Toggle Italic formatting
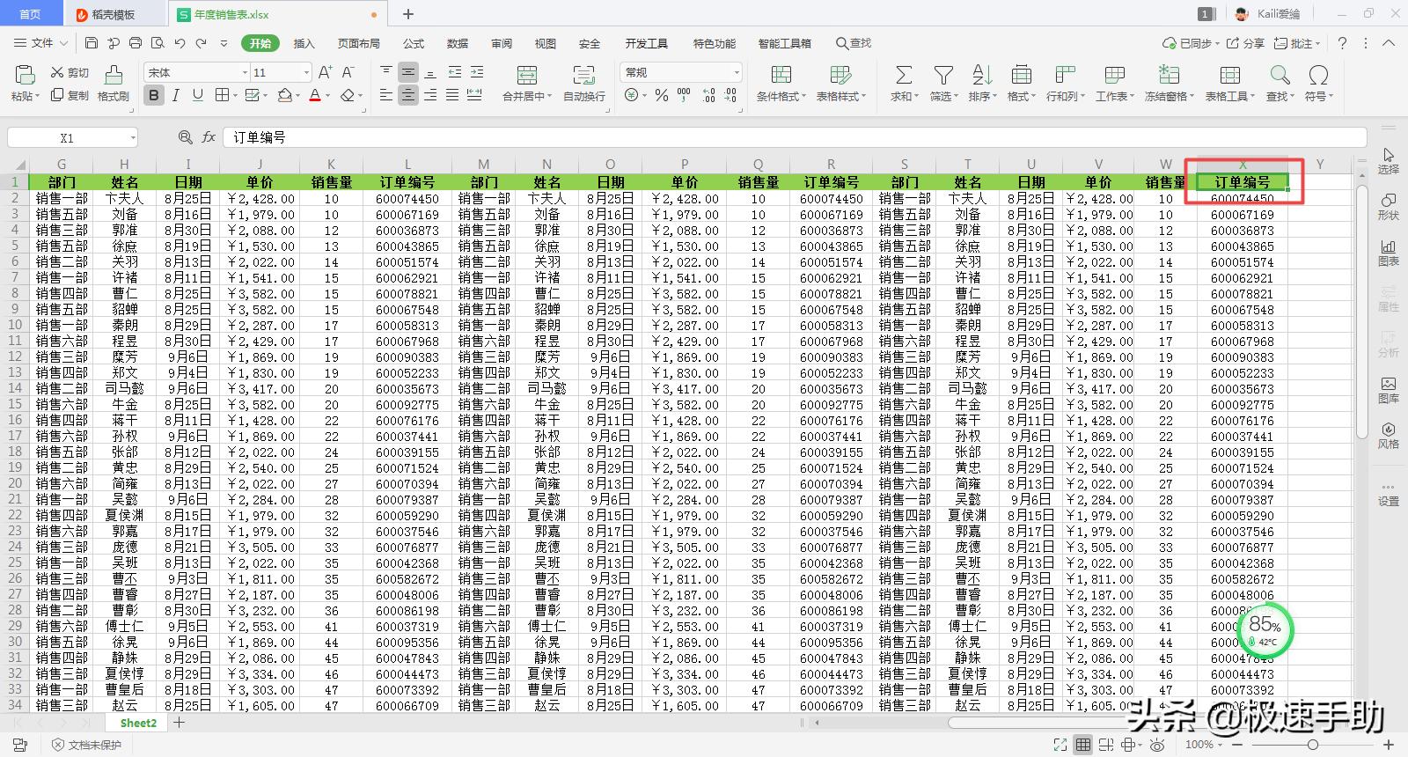 pos(176,95)
